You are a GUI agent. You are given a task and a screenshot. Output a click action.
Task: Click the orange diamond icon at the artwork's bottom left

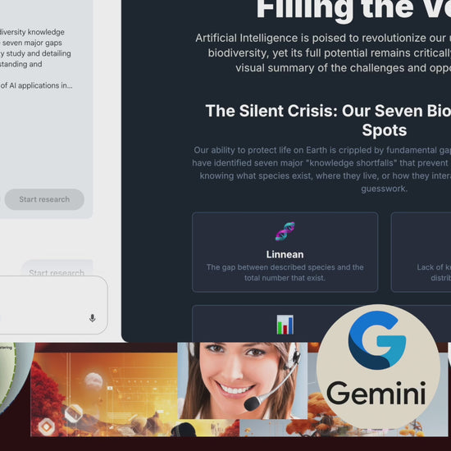[46, 426]
